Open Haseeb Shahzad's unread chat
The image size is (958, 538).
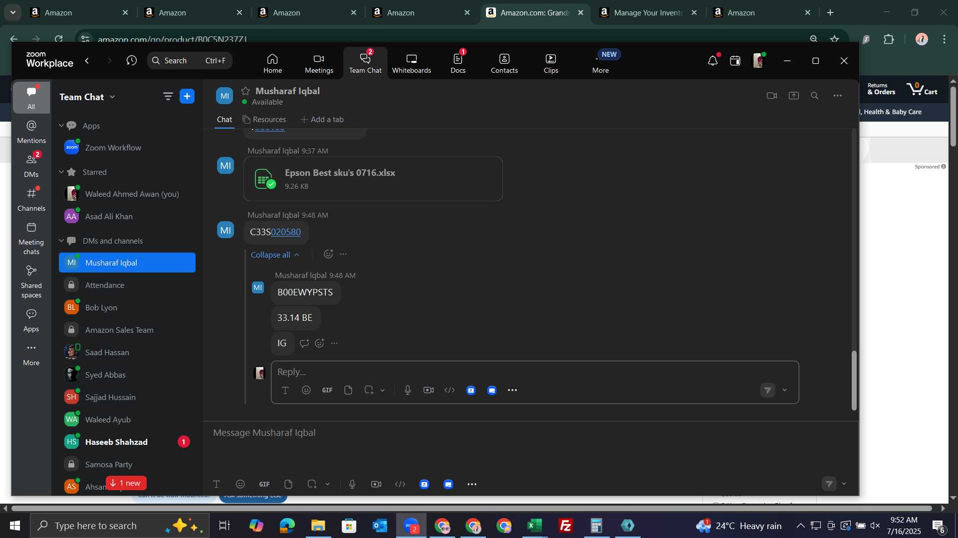tap(127, 442)
